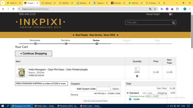Select the Standard shipping radio button
193x108 pixels.
(x=128, y=93)
